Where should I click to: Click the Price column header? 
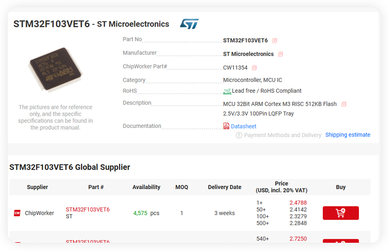[282, 187]
